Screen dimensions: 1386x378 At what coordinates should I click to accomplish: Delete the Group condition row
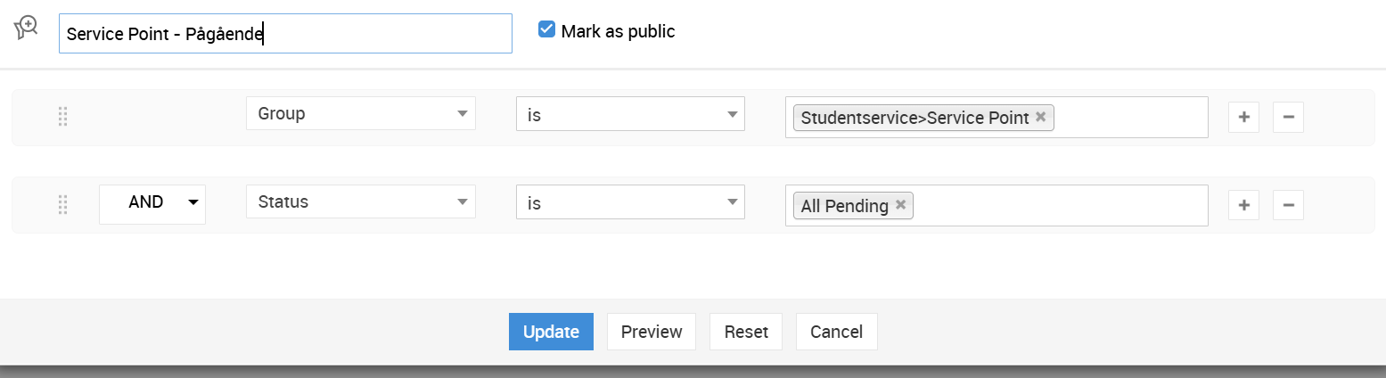(x=1288, y=117)
